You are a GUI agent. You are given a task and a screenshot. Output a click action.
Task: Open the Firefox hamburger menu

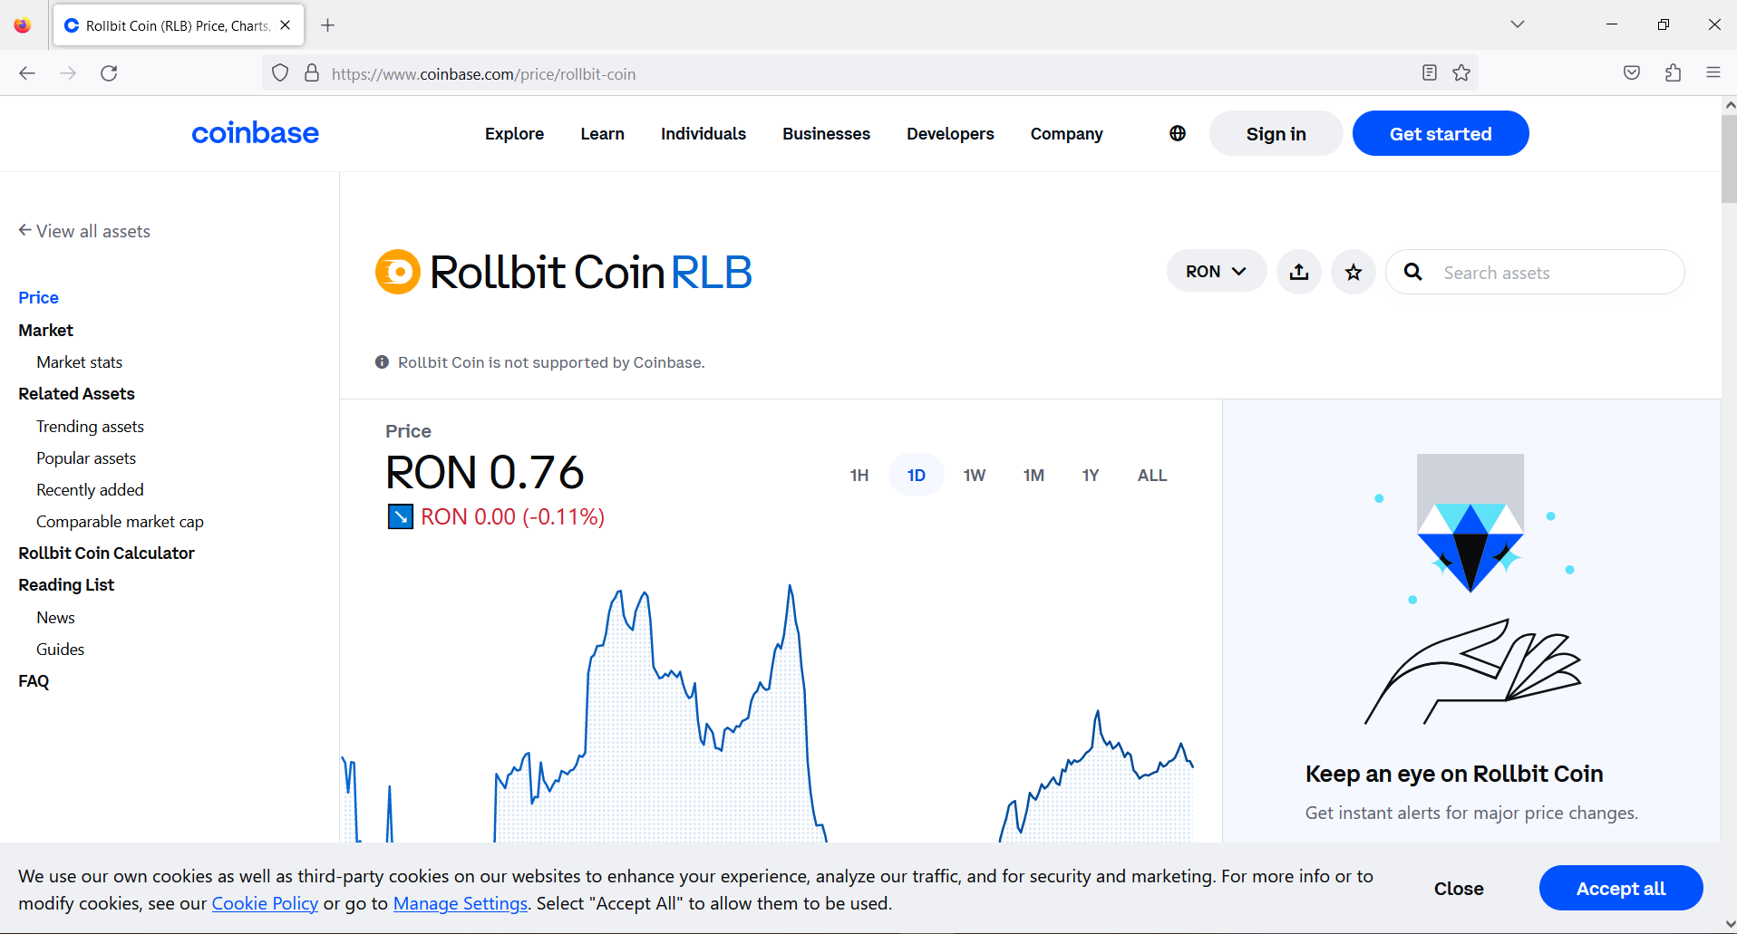tap(1713, 73)
